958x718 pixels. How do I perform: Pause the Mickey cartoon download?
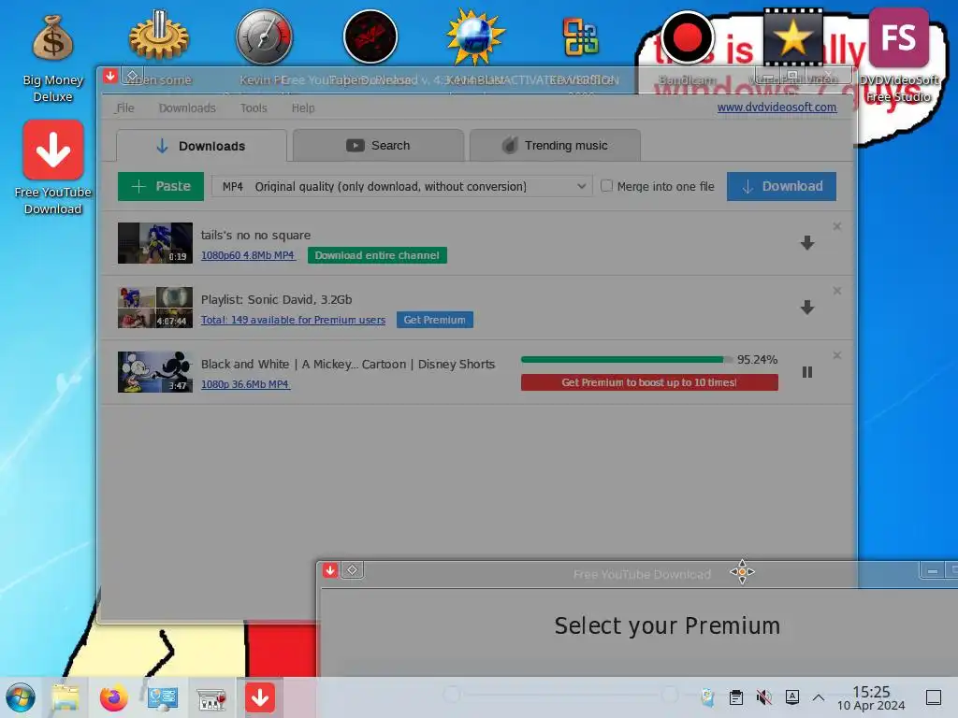coord(807,372)
